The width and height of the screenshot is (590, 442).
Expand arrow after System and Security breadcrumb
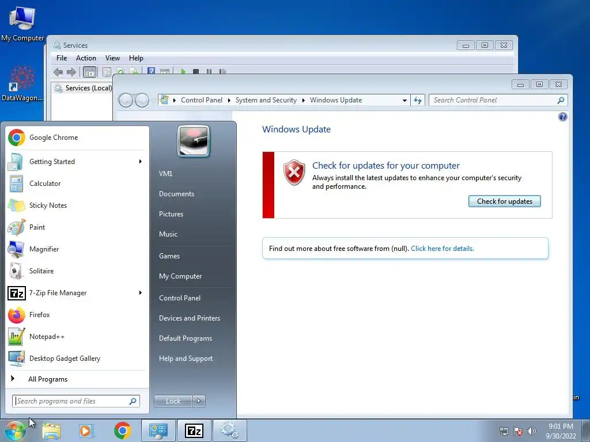[303, 100]
